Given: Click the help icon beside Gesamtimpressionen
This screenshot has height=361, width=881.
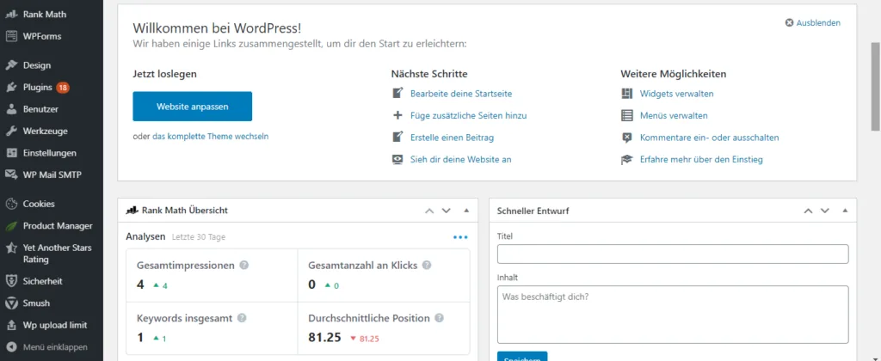Looking at the screenshot, I should pos(243,266).
